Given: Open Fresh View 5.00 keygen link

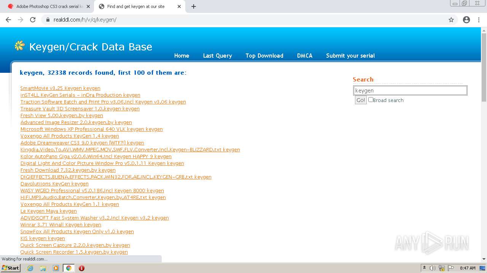Looking at the screenshot, I should point(62,116).
